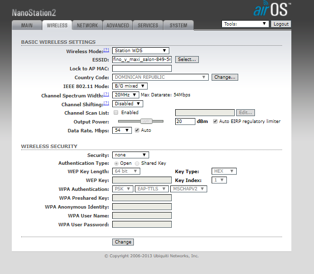Click the WEP Key field
Image resolution: width=314 pixels, height=274 pixels.
pyautogui.click(x=142, y=180)
